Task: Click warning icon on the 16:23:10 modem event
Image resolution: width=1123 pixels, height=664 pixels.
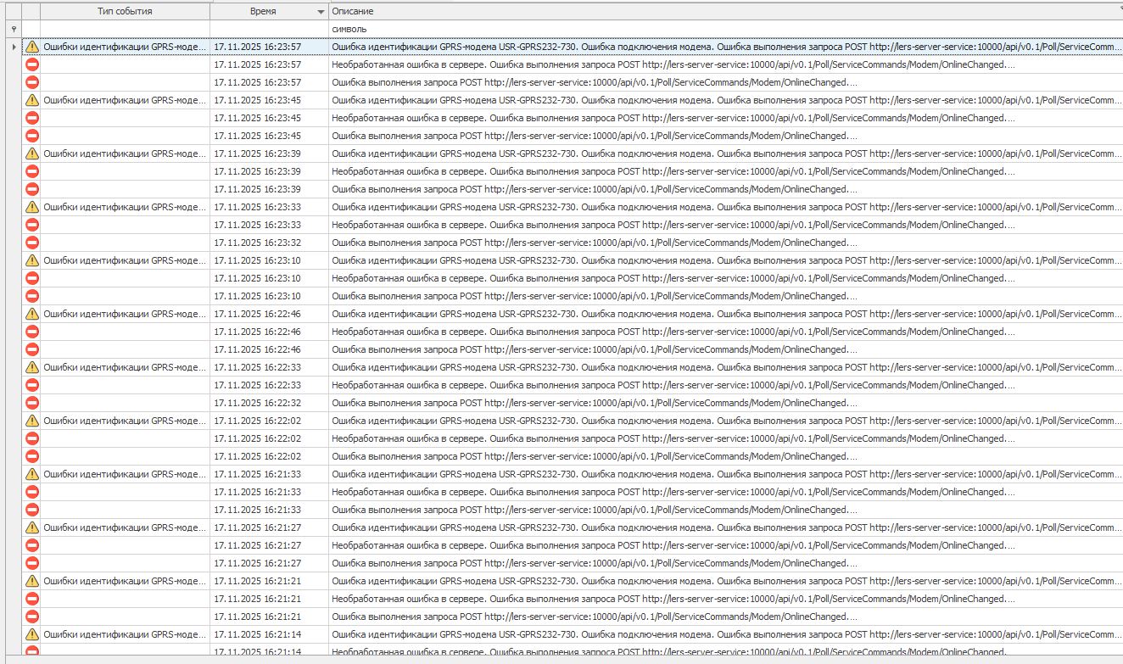Action: [31, 260]
